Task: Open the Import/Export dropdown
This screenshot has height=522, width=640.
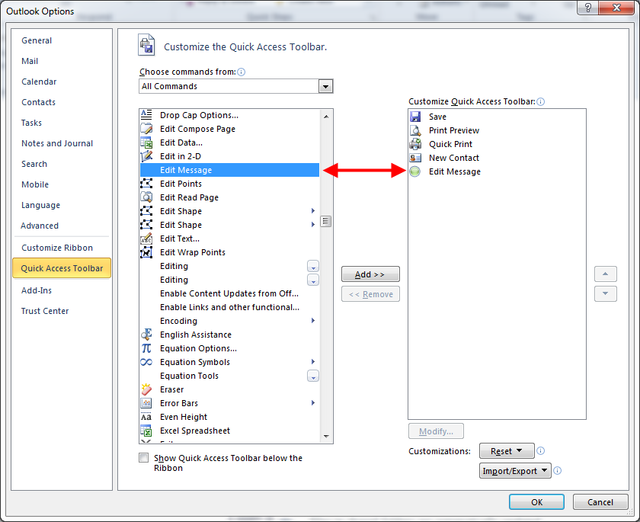Action: 515,470
